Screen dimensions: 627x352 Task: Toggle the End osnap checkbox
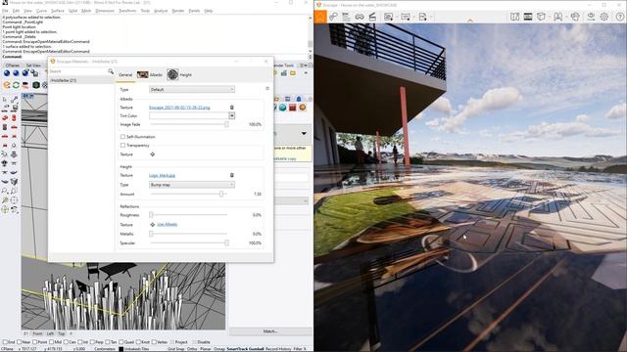(x=5, y=342)
